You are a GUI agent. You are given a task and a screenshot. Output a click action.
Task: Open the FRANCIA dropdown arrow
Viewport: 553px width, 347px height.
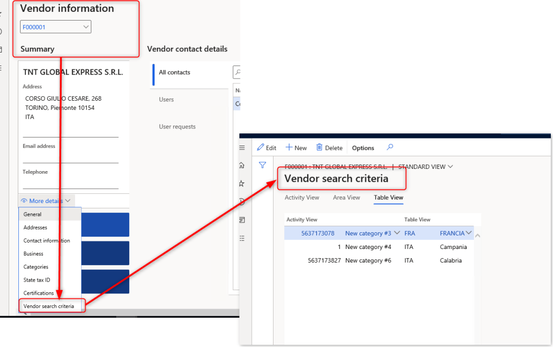(x=469, y=233)
